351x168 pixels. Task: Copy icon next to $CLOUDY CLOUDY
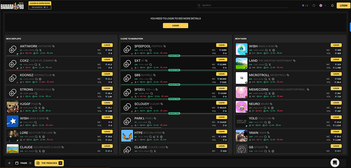(162, 104)
